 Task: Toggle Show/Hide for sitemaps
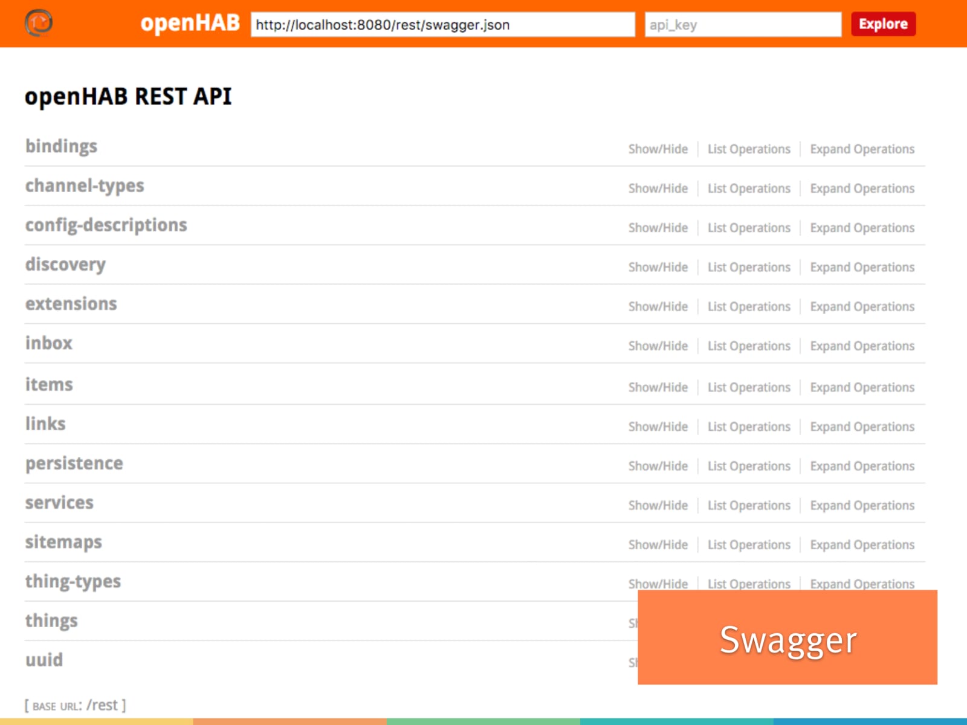tap(658, 545)
